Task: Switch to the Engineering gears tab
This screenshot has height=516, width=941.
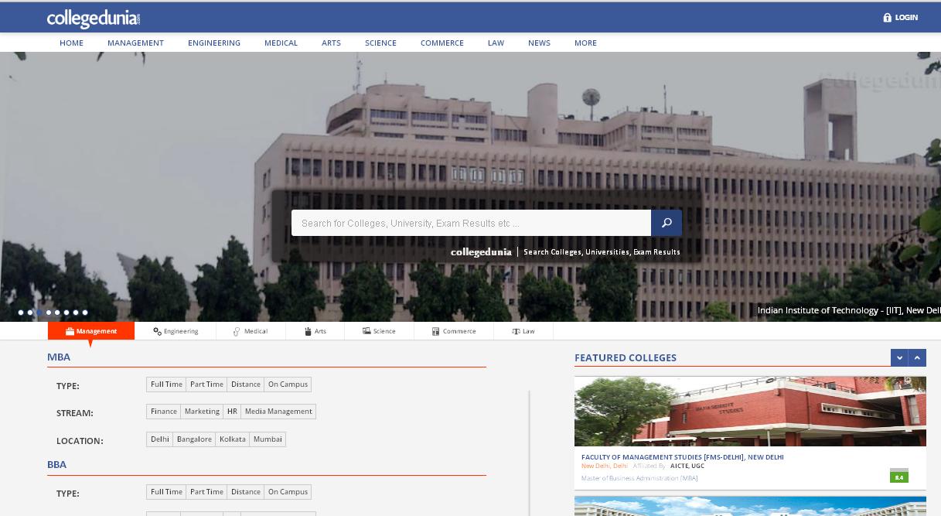Action: (x=176, y=331)
